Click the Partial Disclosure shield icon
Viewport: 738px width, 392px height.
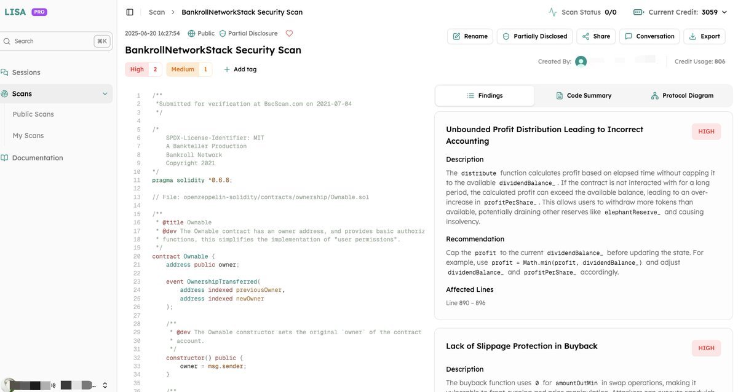(223, 34)
